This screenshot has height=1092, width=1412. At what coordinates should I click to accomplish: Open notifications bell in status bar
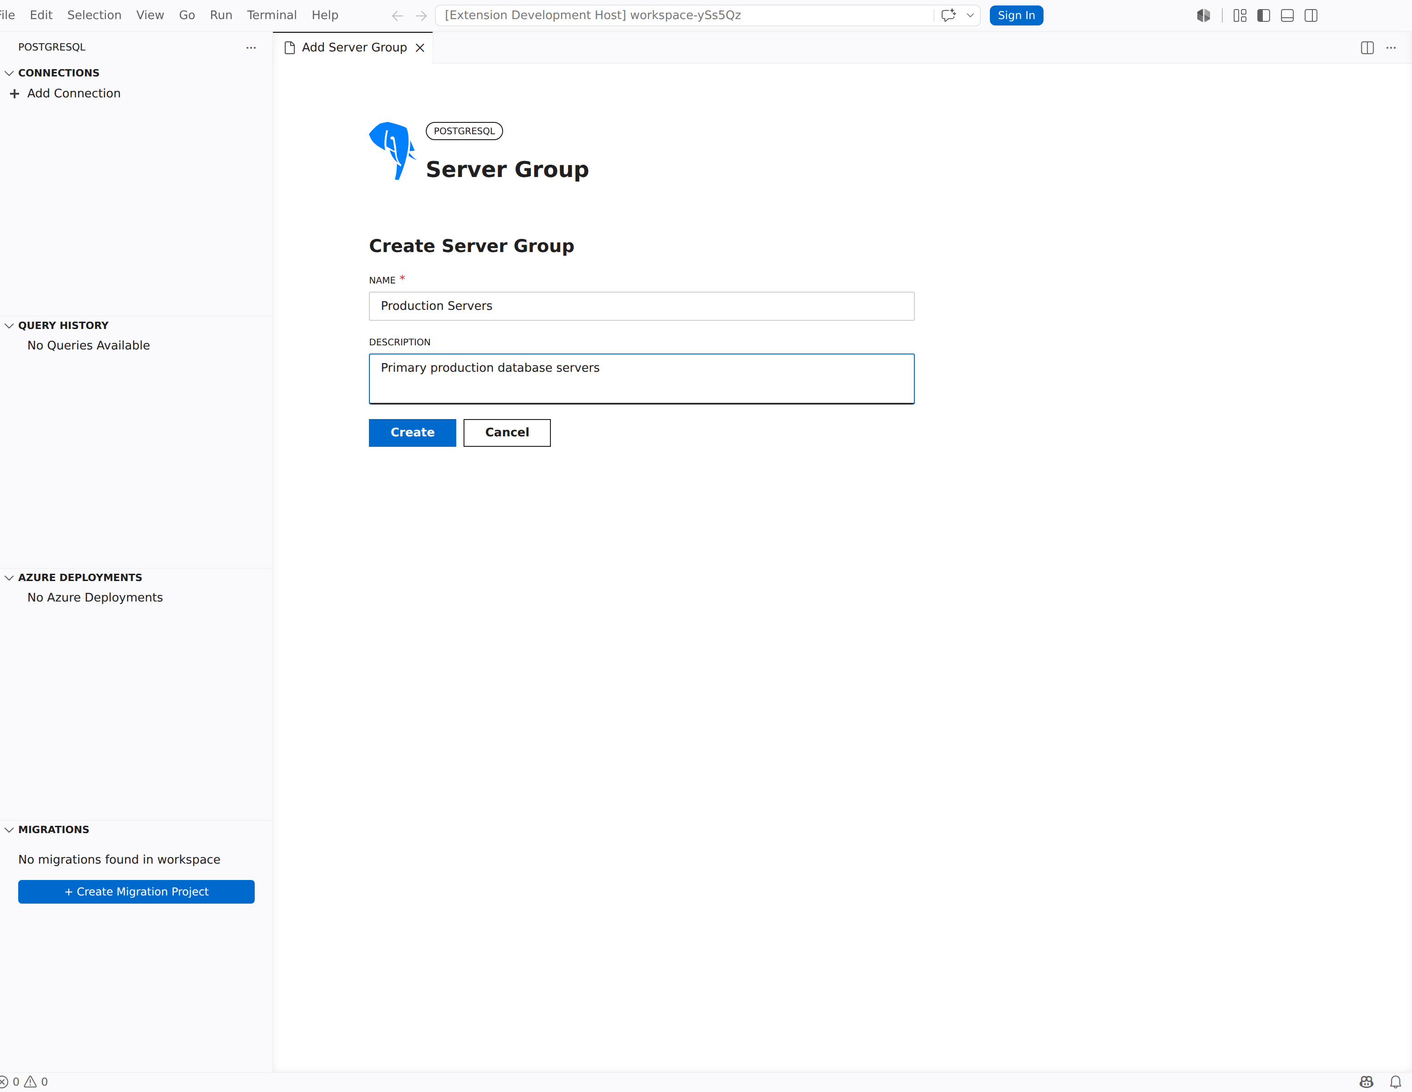click(1395, 1082)
